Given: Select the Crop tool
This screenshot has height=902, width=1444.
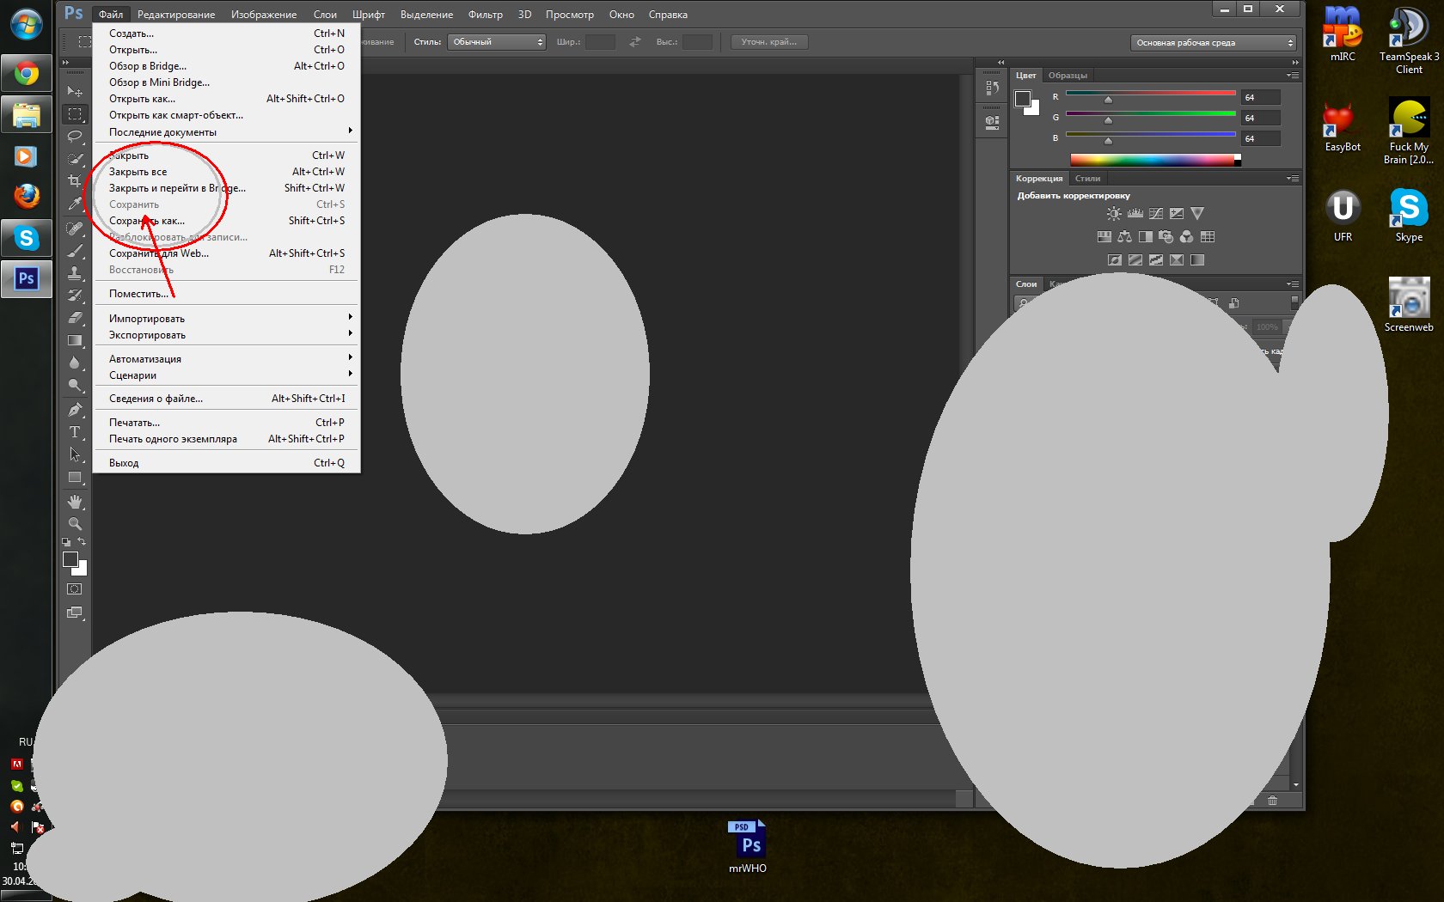Looking at the screenshot, I should (75, 181).
